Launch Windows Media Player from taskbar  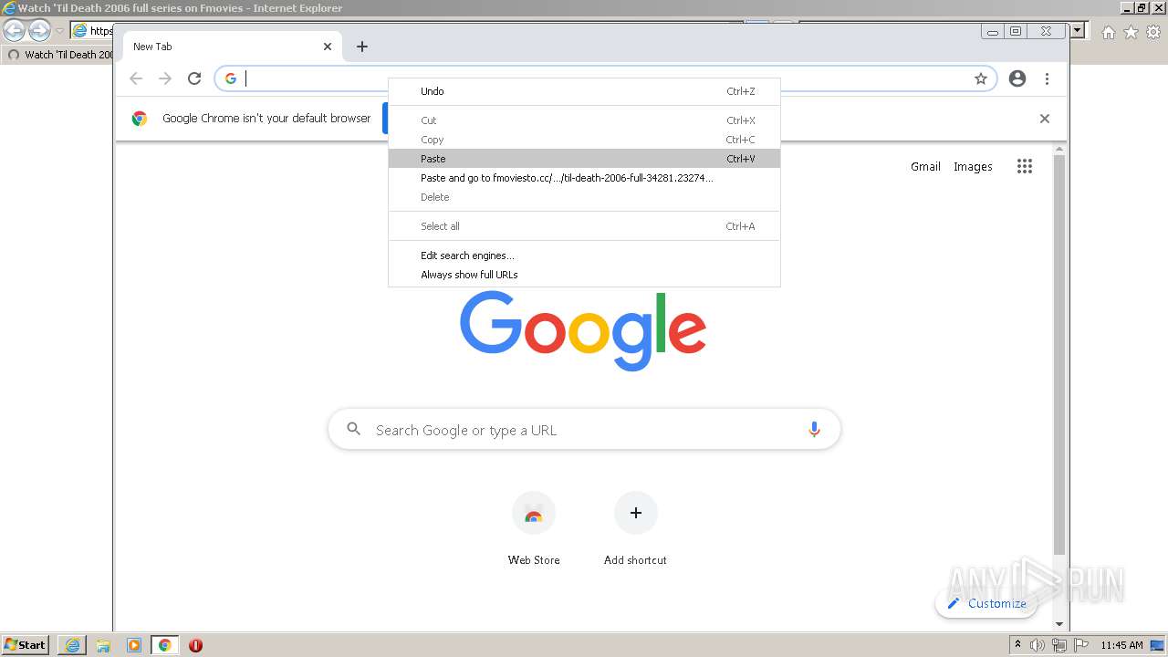pyautogui.click(x=134, y=645)
